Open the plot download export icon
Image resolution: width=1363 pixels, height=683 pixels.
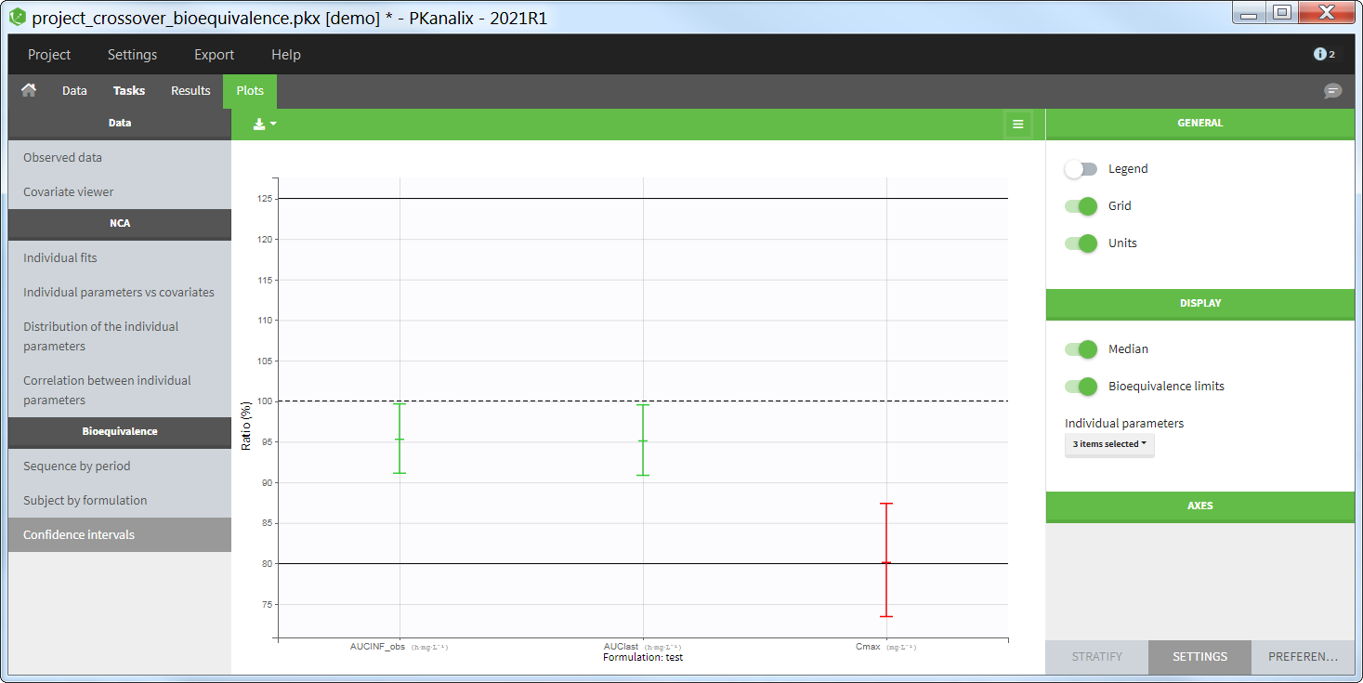[x=265, y=124]
